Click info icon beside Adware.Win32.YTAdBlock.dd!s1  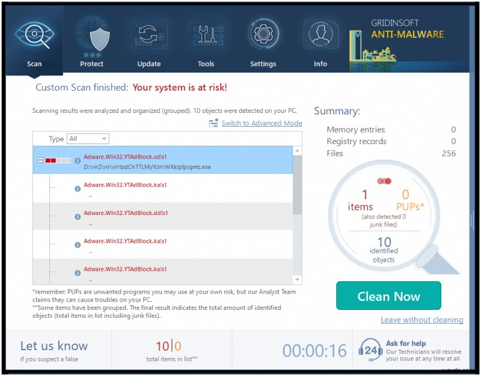click(78, 217)
